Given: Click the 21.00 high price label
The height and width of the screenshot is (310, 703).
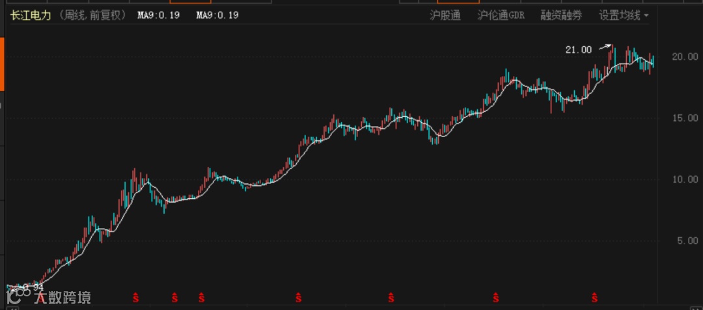Looking at the screenshot, I should click(x=579, y=49).
